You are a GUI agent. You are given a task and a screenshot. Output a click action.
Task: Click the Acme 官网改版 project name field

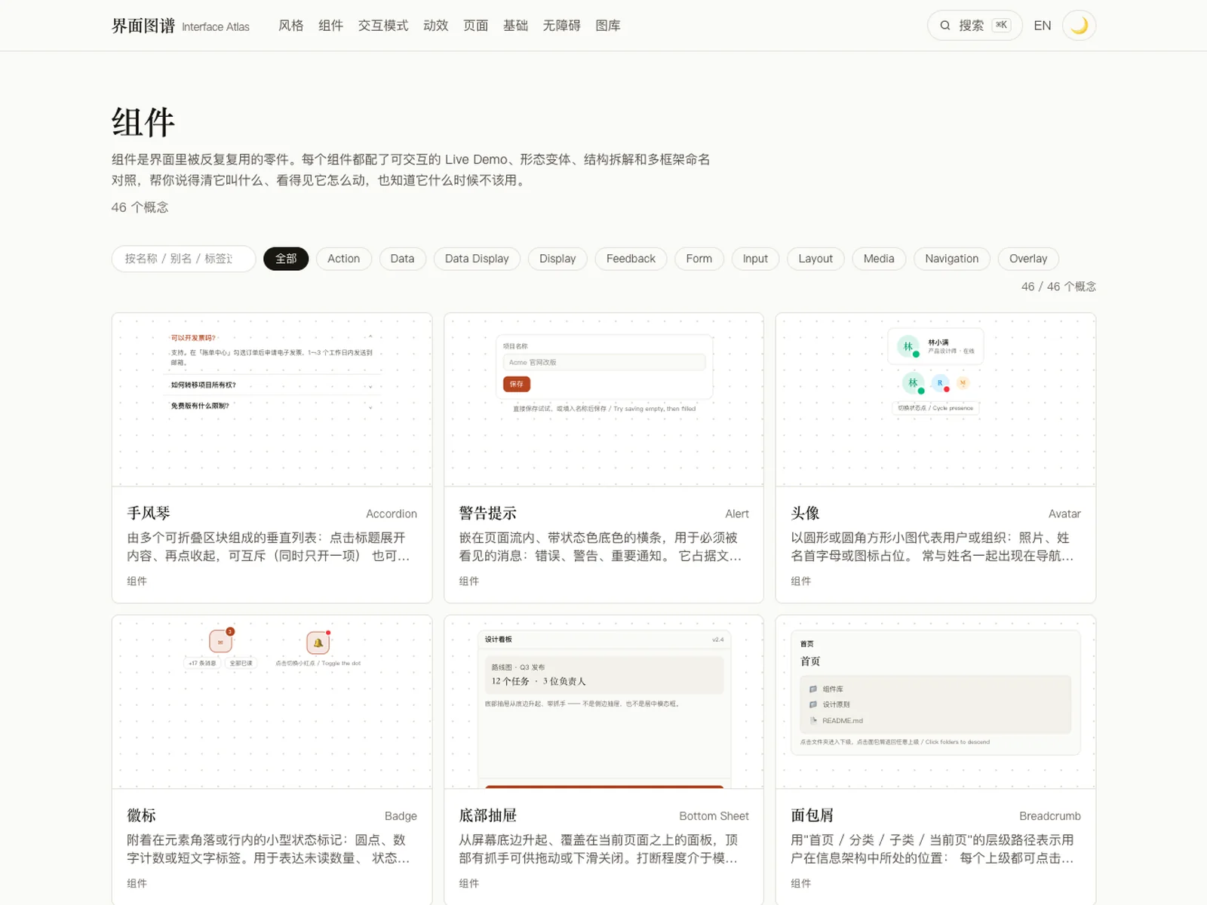coord(604,362)
